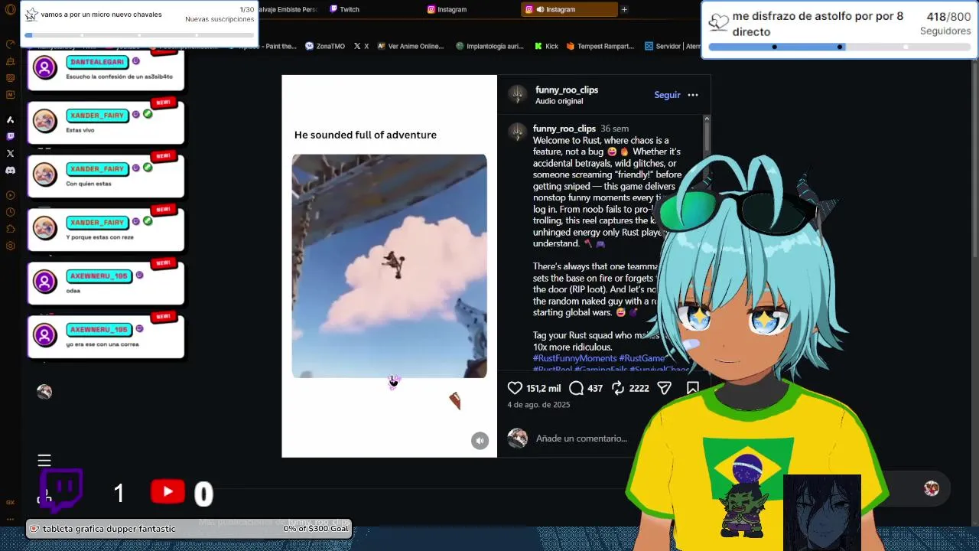Viewport: 979px width, 551px height.
Task: Click Seguir to follow funny_roo_clips
Action: coord(667,95)
